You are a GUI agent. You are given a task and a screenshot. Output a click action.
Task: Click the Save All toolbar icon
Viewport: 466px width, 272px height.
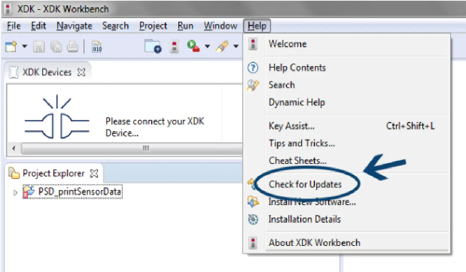[56, 47]
